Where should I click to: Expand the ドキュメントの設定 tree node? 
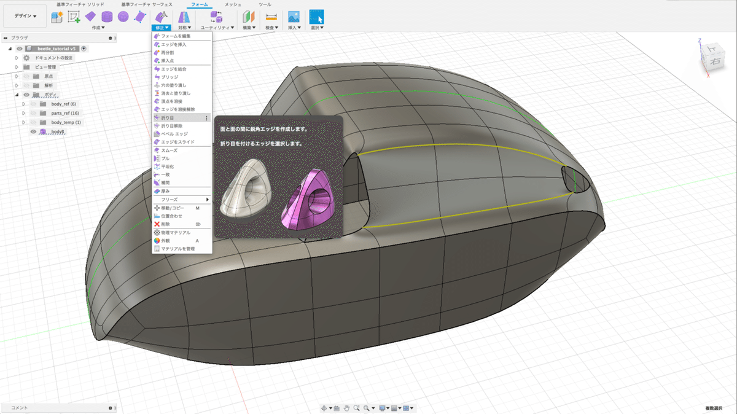pyautogui.click(x=17, y=58)
